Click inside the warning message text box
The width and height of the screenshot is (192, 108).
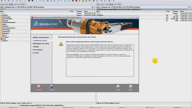click(x=100, y=61)
